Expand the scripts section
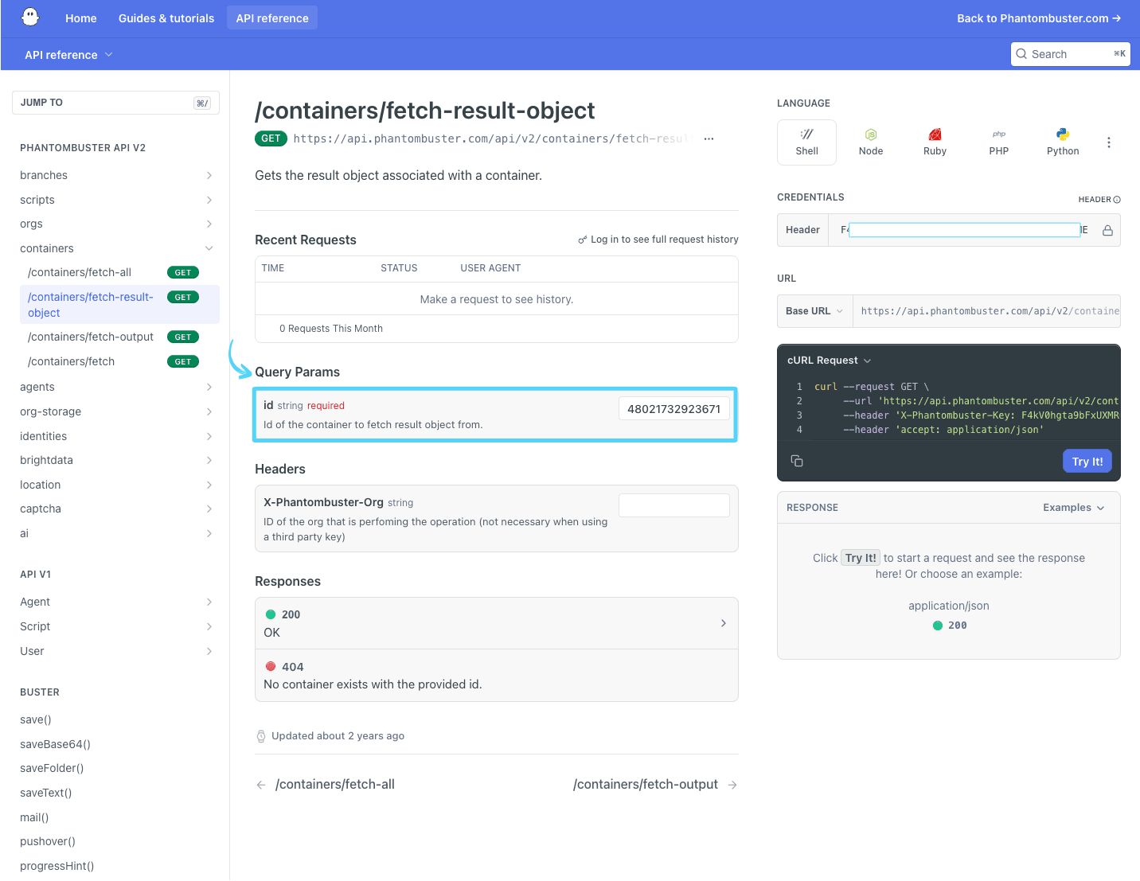 point(209,200)
